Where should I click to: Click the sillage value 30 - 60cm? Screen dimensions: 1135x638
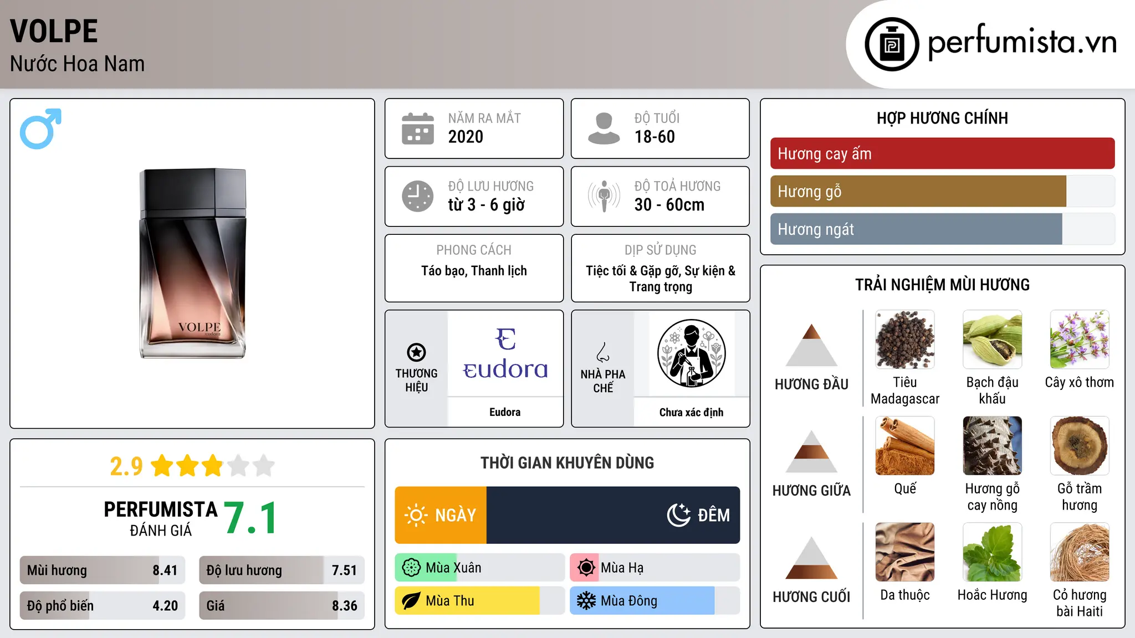(x=669, y=205)
